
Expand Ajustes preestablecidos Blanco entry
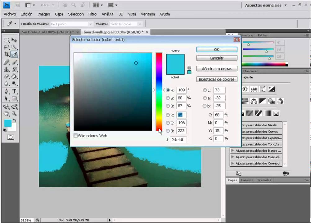tap(232, 151)
